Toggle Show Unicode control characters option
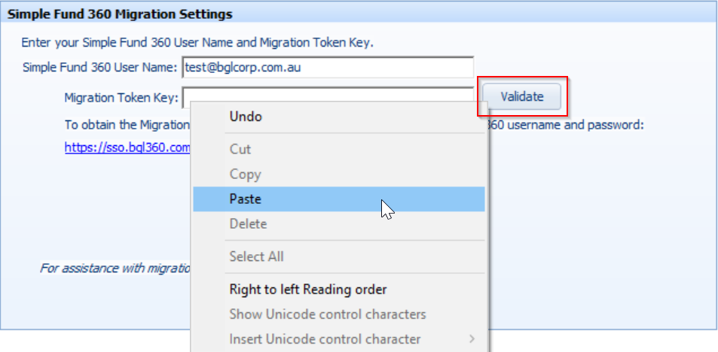Image resolution: width=718 pixels, height=352 pixels. (339, 314)
